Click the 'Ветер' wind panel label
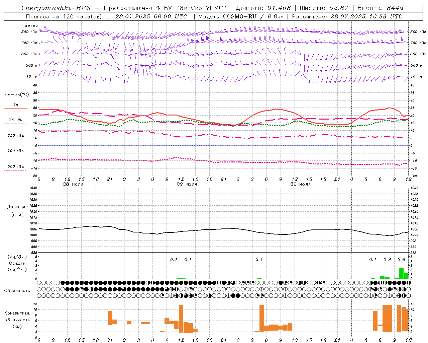 pos(31,25)
